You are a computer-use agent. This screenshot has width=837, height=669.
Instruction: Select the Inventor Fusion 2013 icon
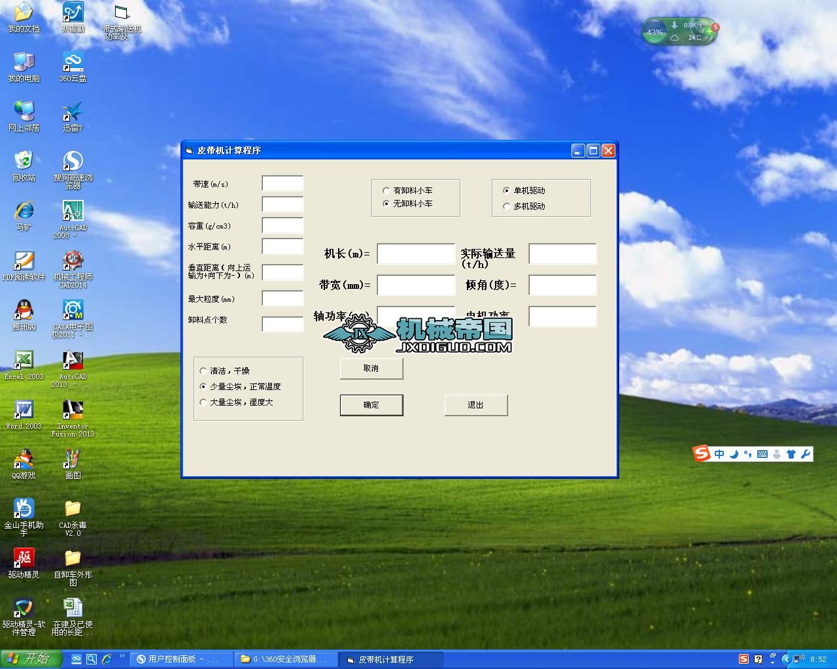tap(73, 419)
